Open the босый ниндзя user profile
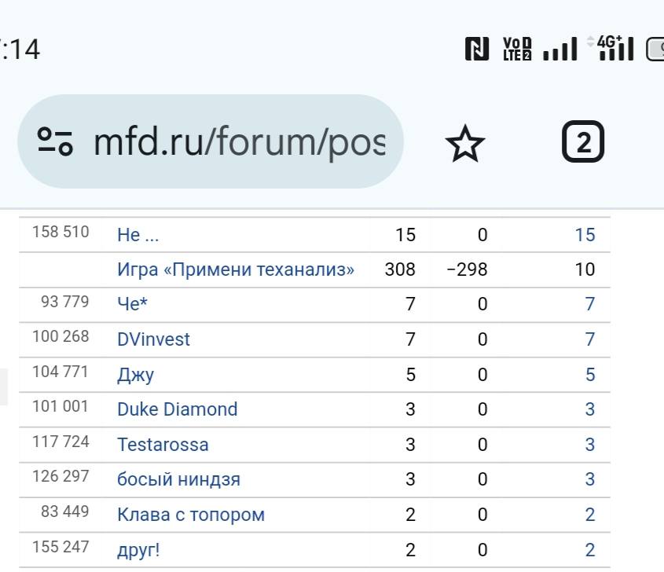The height and width of the screenshot is (572, 664). 178,479
